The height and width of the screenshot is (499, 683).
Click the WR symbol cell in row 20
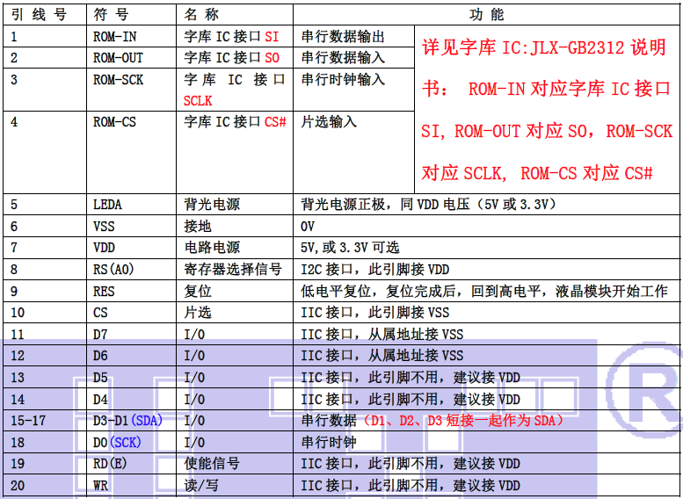tap(100, 486)
